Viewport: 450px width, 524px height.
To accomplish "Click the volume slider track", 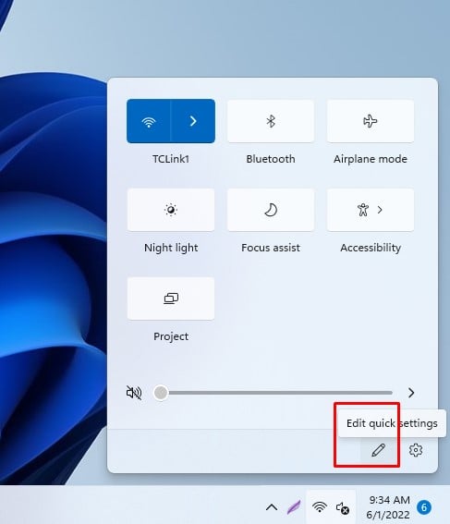I will click(273, 393).
